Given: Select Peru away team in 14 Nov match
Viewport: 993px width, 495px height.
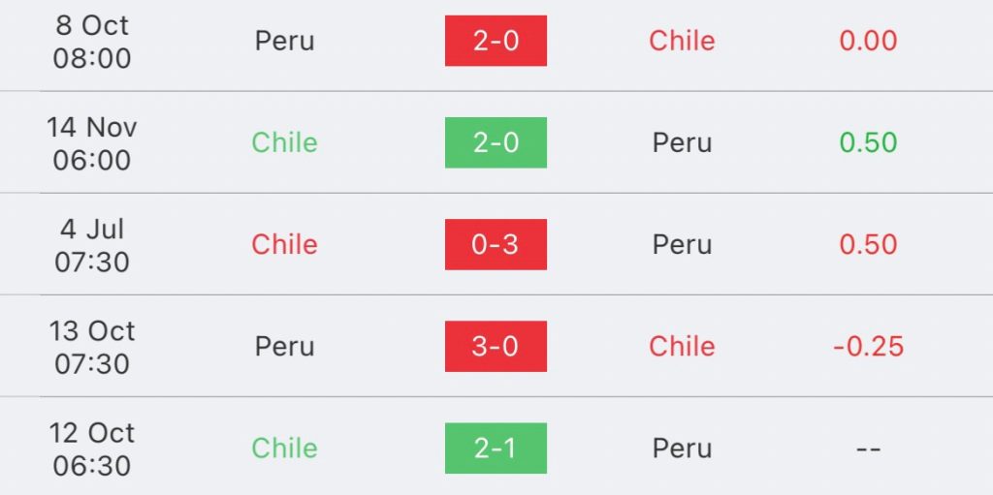Looking at the screenshot, I should pos(682,143).
